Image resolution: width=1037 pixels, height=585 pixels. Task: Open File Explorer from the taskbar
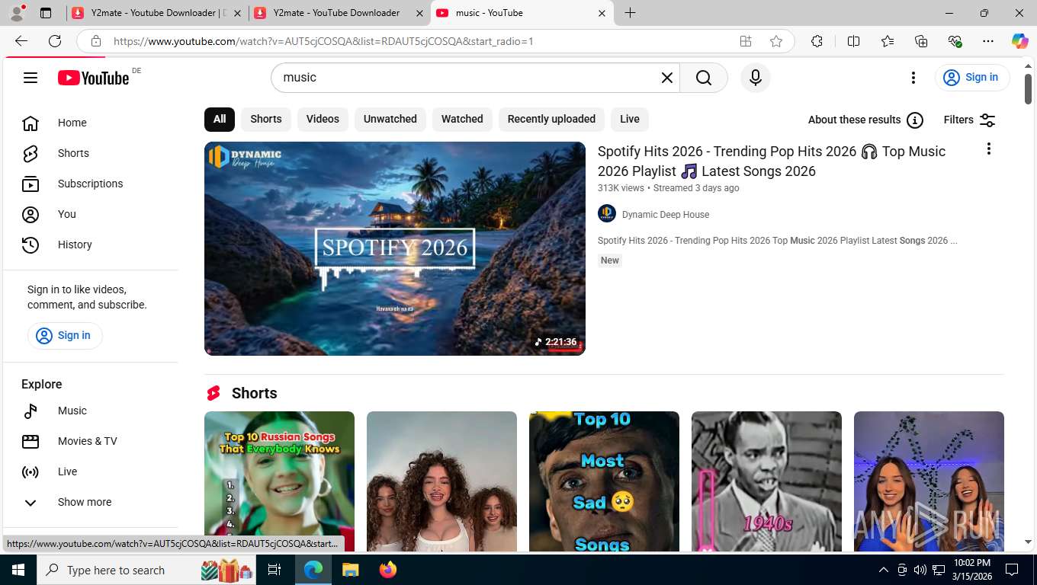pyautogui.click(x=350, y=570)
